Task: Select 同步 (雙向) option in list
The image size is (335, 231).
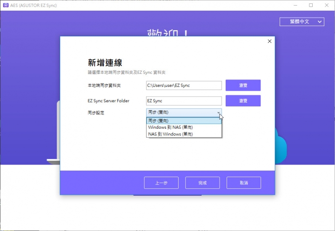Action: tap(184, 121)
